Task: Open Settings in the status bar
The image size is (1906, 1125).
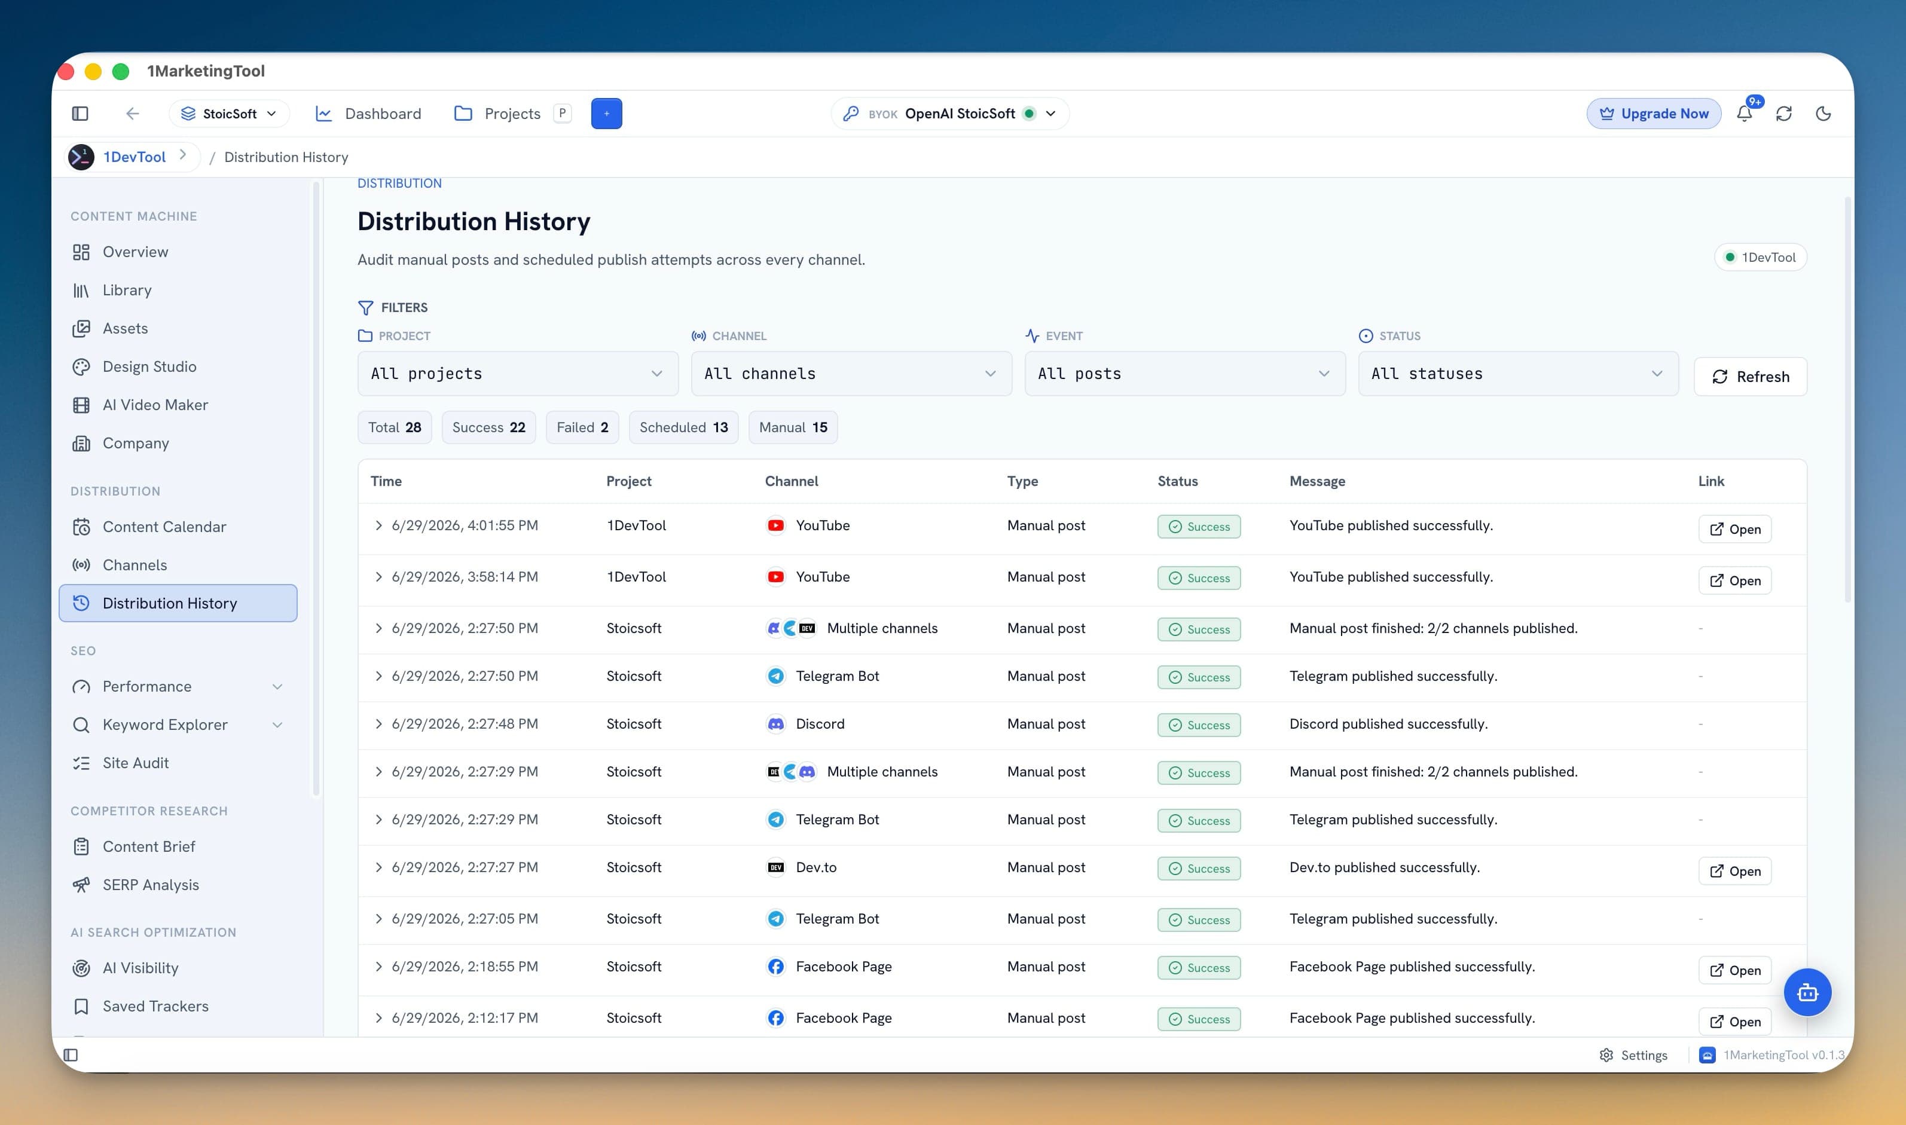Action: 1634,1055
